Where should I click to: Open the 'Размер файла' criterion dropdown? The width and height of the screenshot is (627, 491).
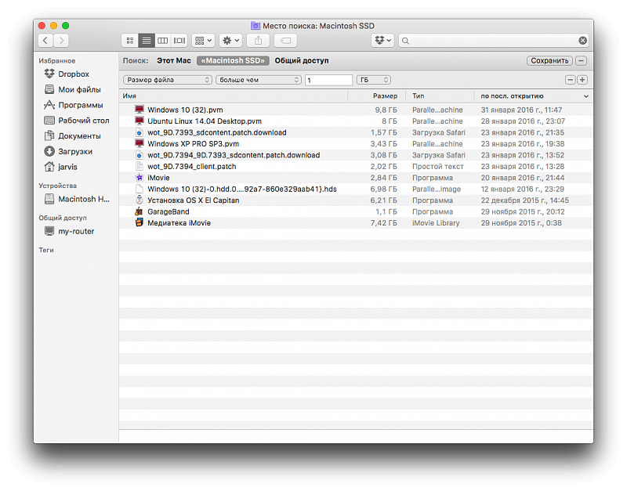[x=168, y=80]
